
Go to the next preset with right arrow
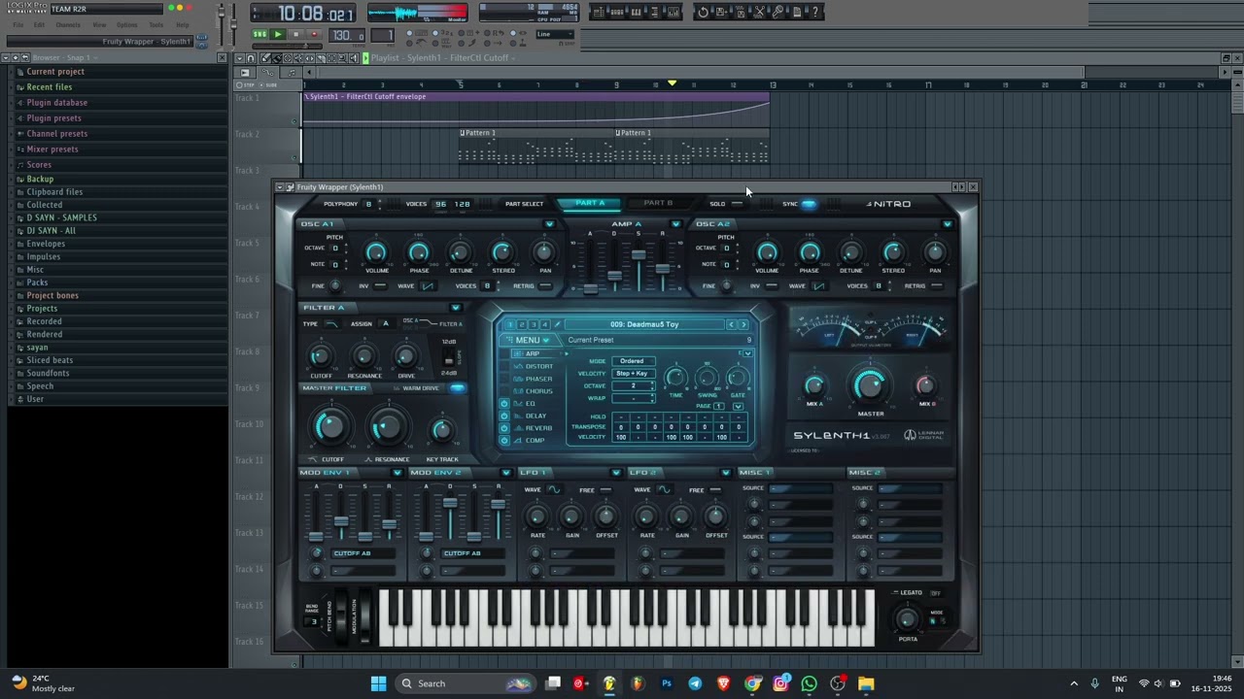tap(744, 324)
